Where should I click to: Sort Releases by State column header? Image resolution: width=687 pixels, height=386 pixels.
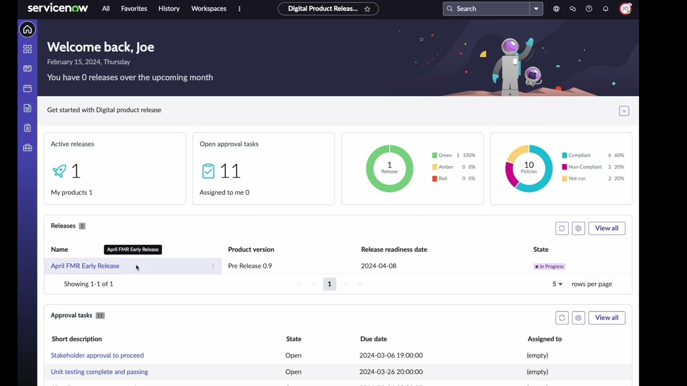(540, 249)
